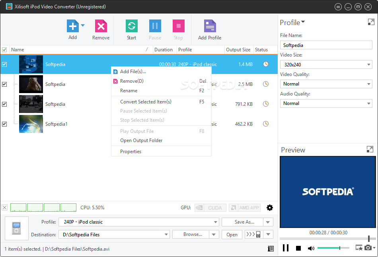Toggle the select-all checkbox in header
This screenshot has width=378, height=257.
(x=4, y=50)
